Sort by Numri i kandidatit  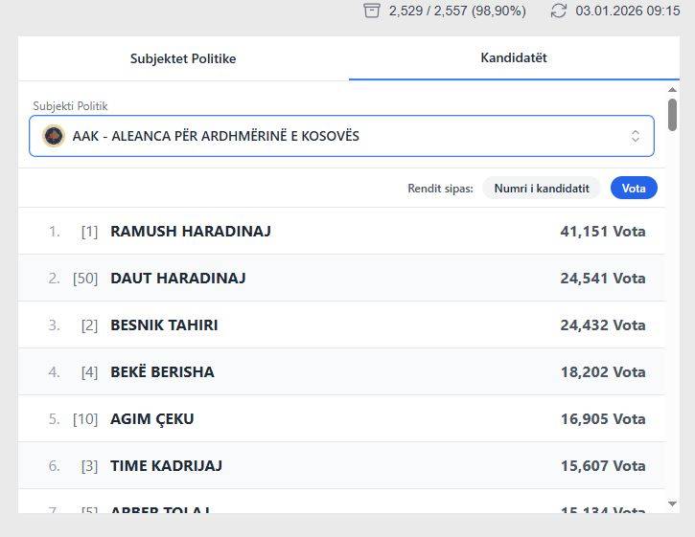pyautogui.click(x=541, y=189)
